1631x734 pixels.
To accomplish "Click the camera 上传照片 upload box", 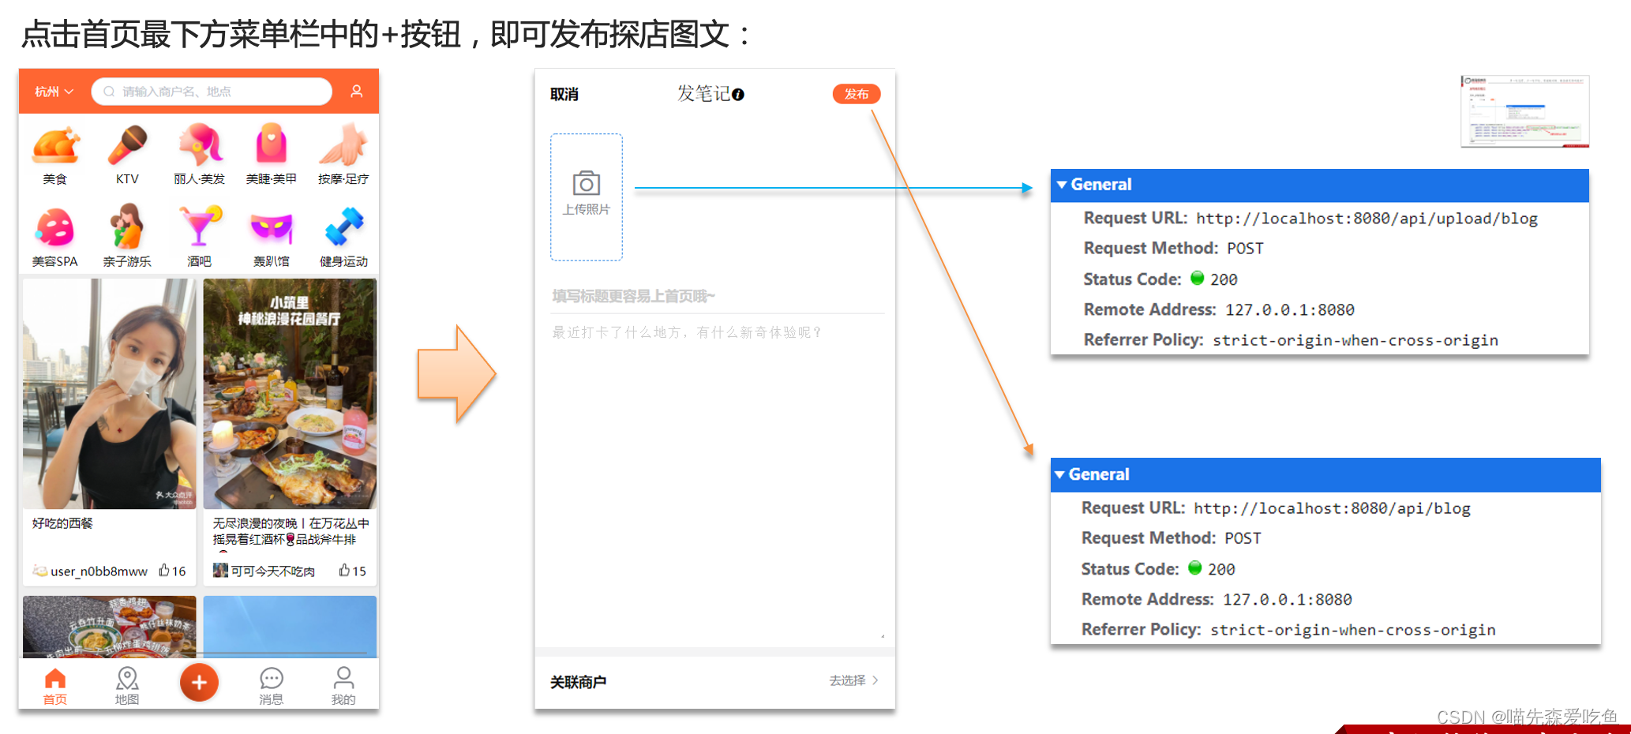I will point(587,197).
